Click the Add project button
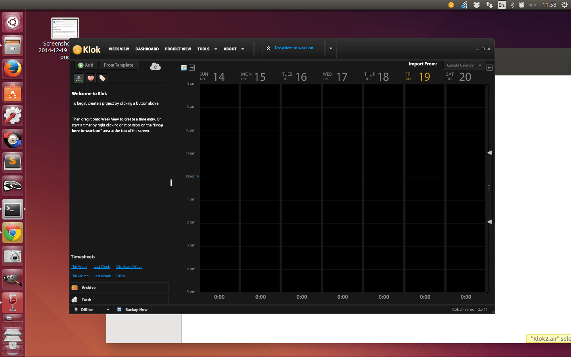571x357 pixels. coord(86,65)
